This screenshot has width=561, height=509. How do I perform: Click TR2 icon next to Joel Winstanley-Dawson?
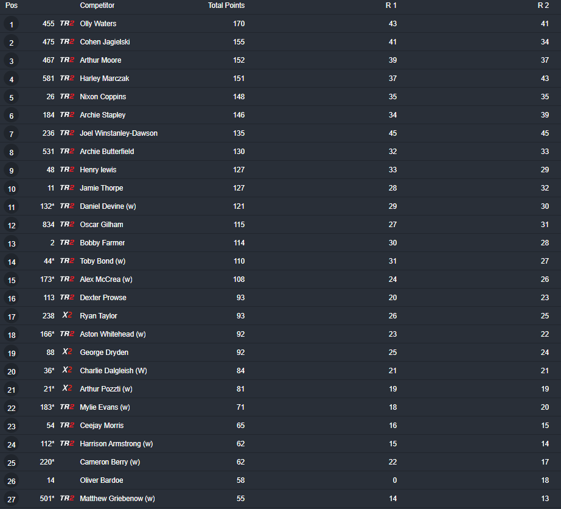coord(67,133)
